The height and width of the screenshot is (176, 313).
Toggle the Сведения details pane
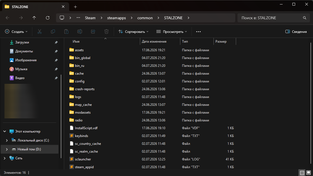(296, 31)
